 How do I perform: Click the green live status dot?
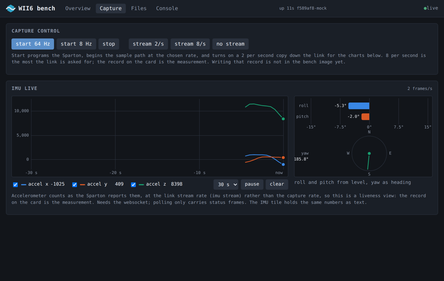(x=425, y=8)
